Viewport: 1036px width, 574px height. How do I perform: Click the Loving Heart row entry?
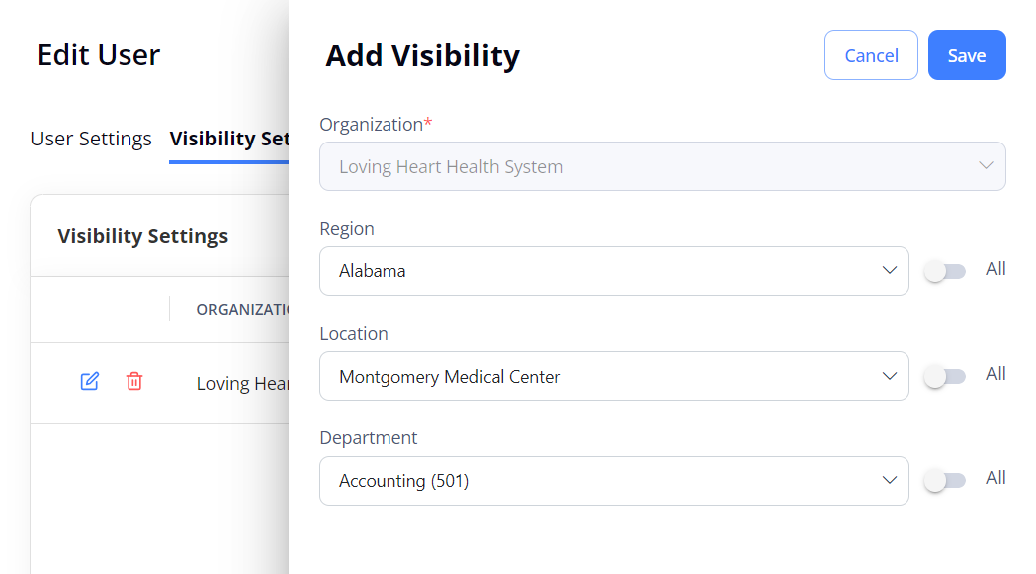point(242,384)
